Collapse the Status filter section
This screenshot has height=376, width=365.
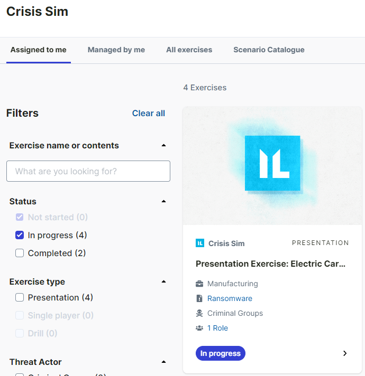(163, 201)
